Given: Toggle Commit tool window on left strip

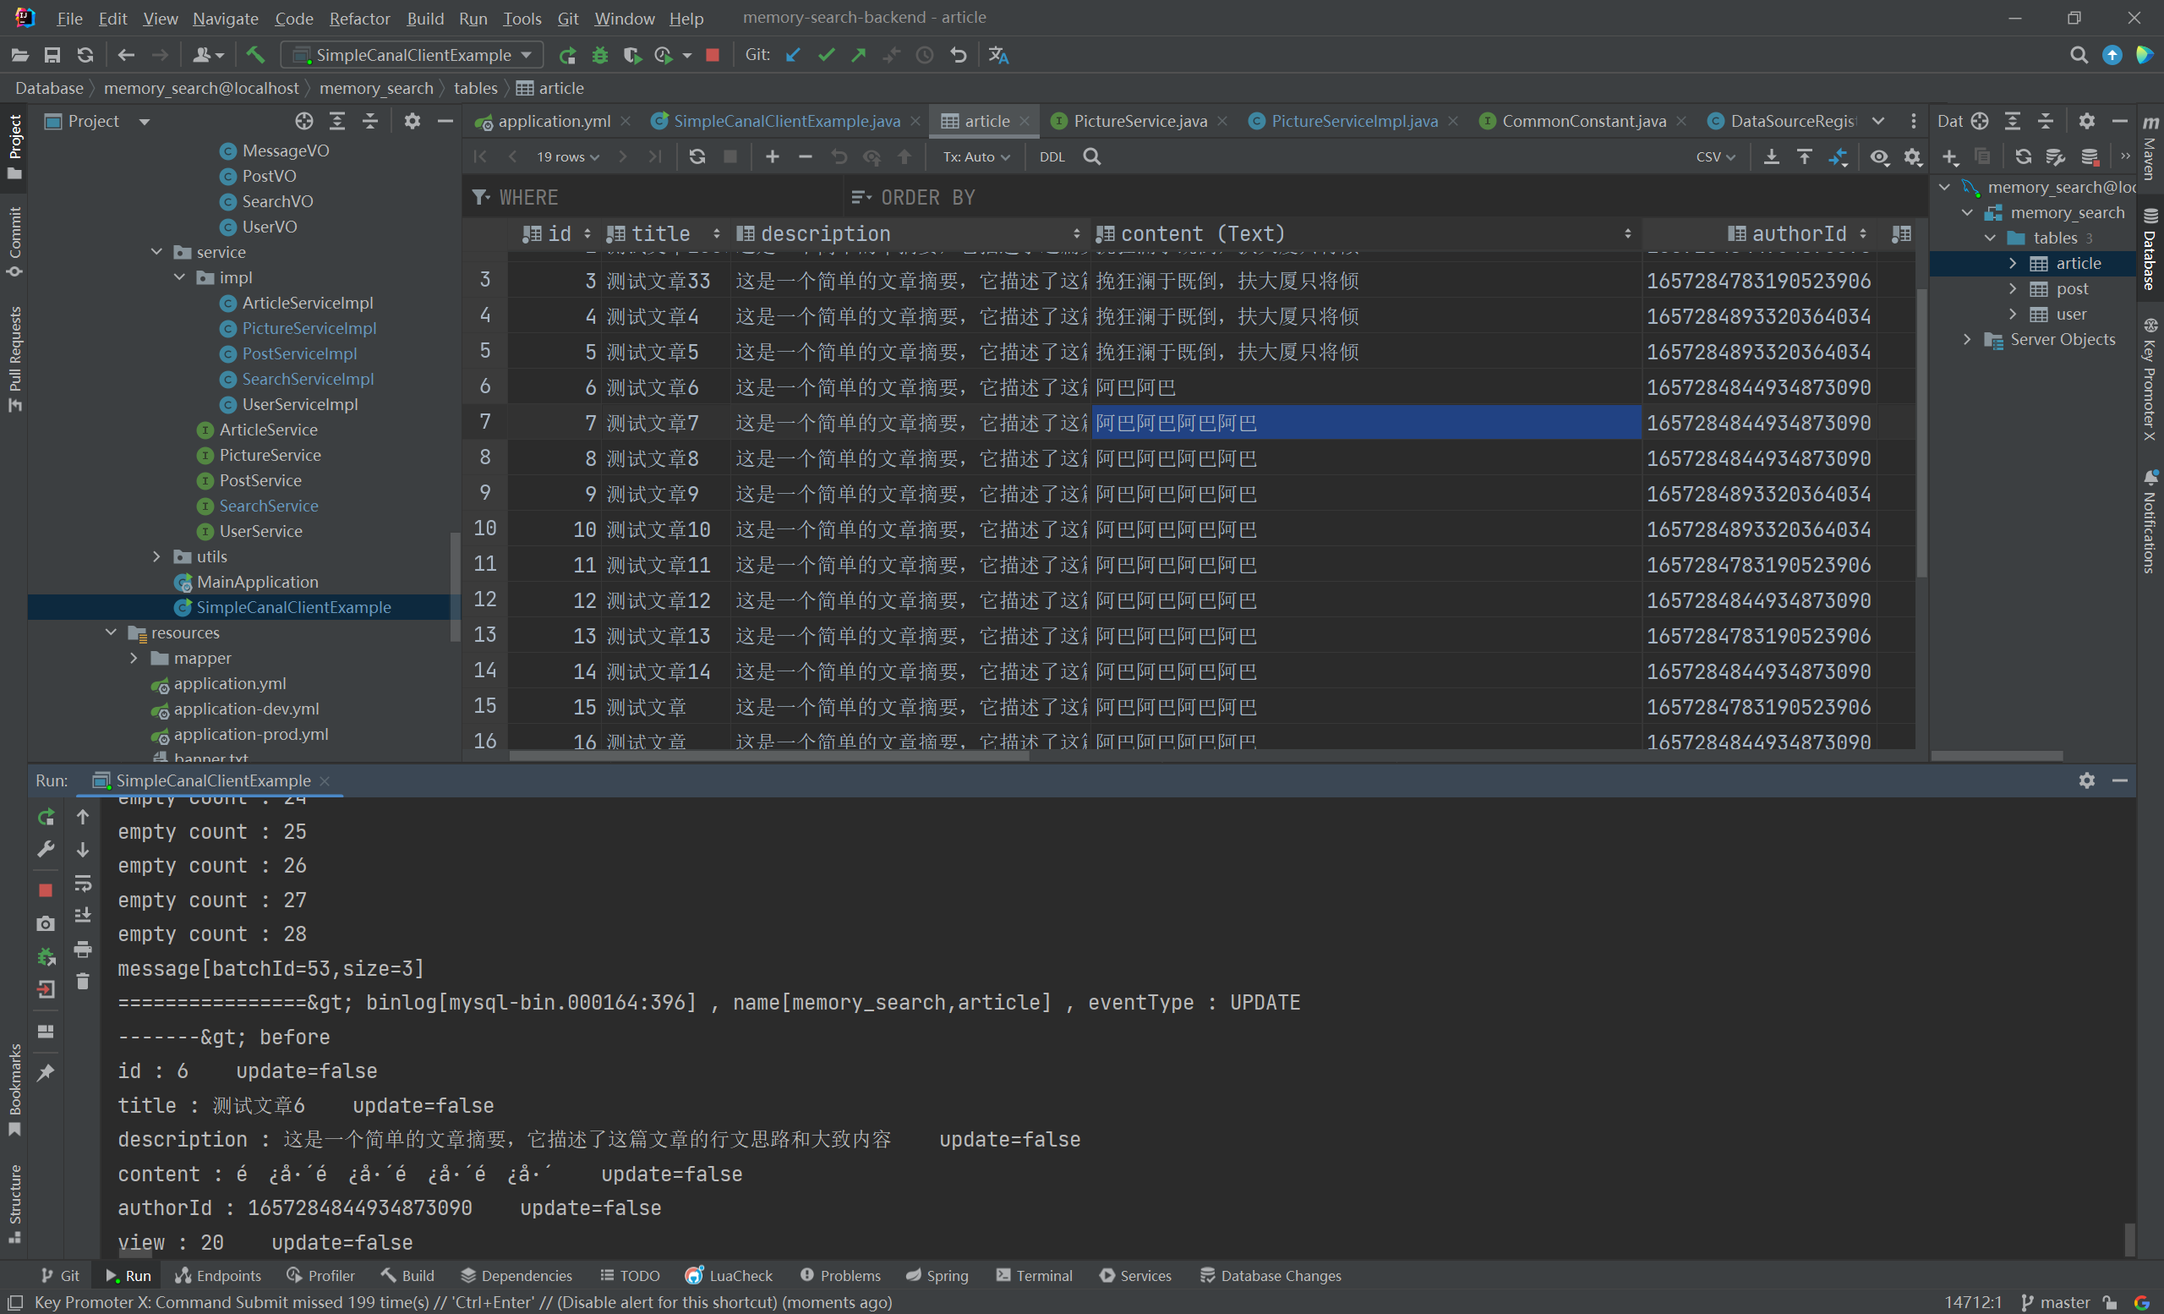Looking at the screenshot, I should 14,242.
